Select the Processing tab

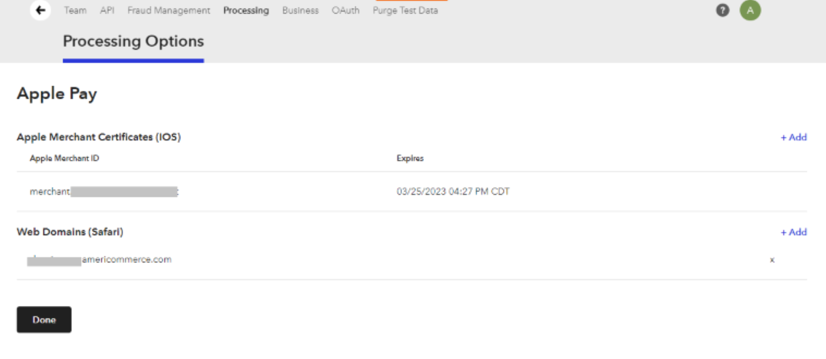pos(246,10)
